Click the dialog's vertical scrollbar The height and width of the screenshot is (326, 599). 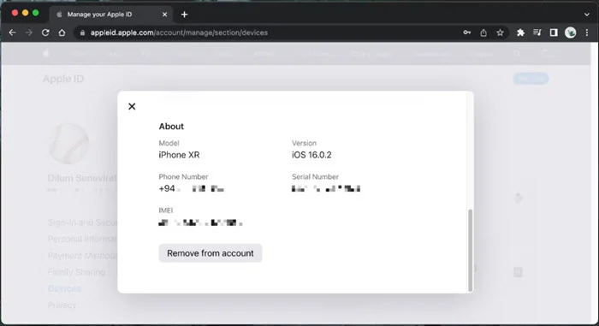(471, 251)
